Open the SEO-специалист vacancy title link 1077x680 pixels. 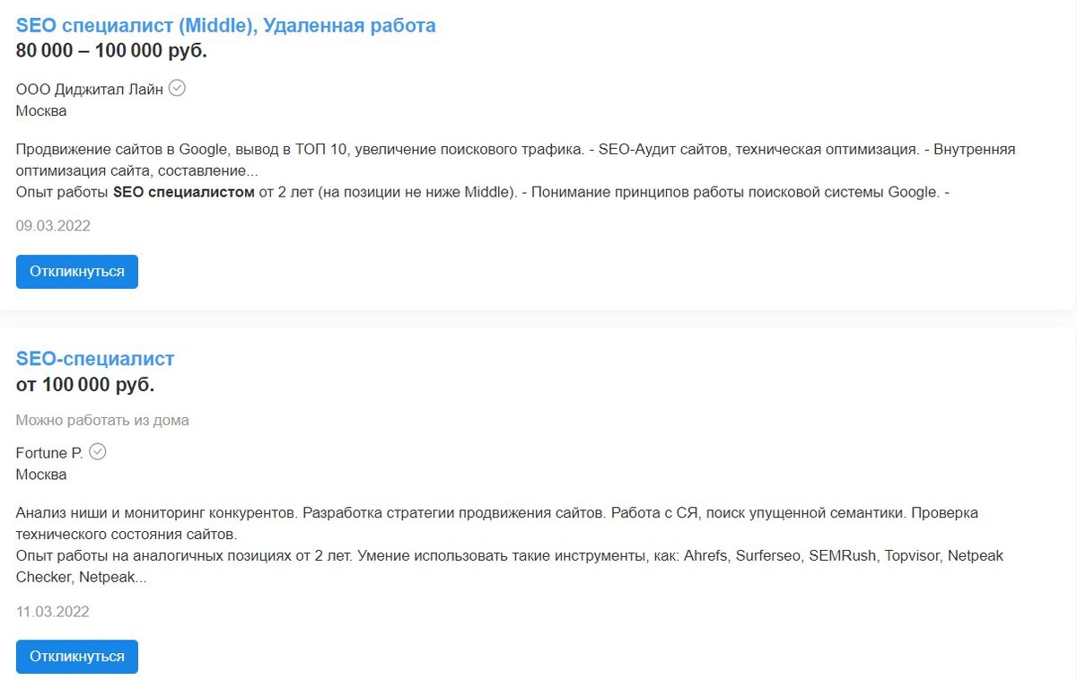[95, 359]
